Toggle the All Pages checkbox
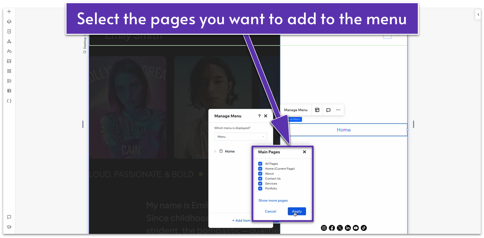The image size is (484, 238). 260,164
